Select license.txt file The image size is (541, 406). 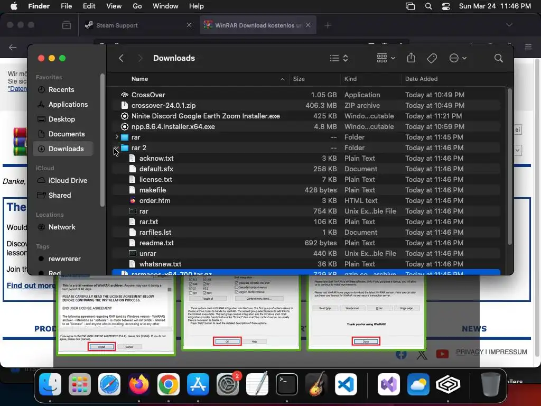point(306,180)
